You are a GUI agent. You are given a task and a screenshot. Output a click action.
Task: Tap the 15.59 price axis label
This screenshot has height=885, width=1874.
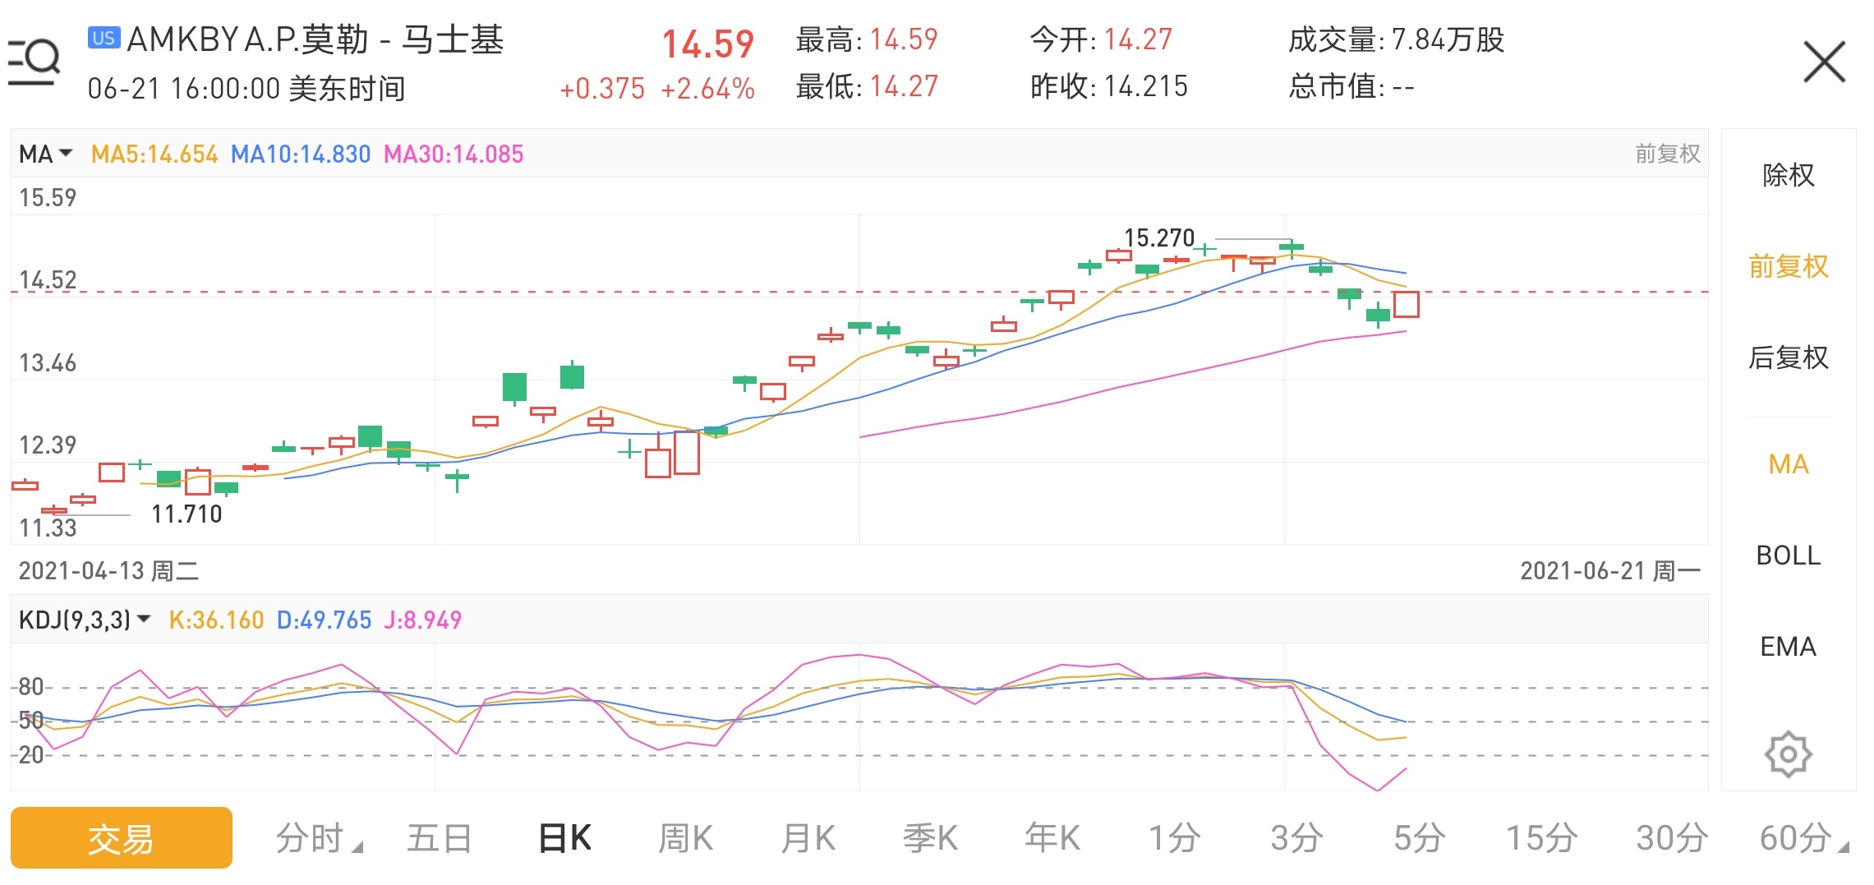[48, 198]
